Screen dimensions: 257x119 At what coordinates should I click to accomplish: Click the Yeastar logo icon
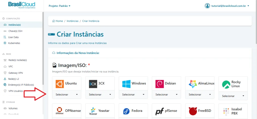tap(93, 111)
